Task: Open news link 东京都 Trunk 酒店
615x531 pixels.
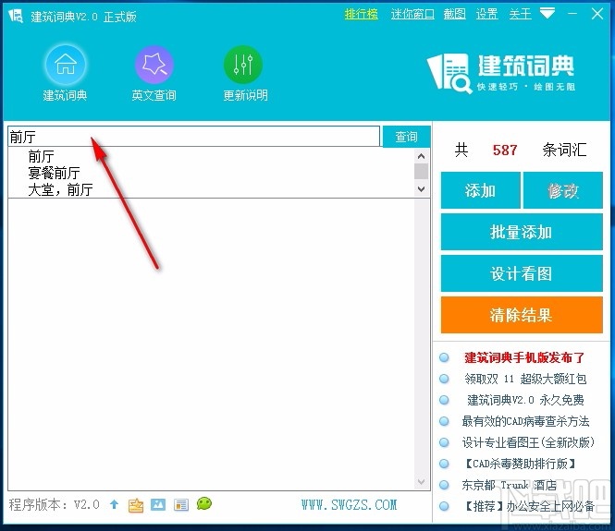Action: tap(509, 485)
